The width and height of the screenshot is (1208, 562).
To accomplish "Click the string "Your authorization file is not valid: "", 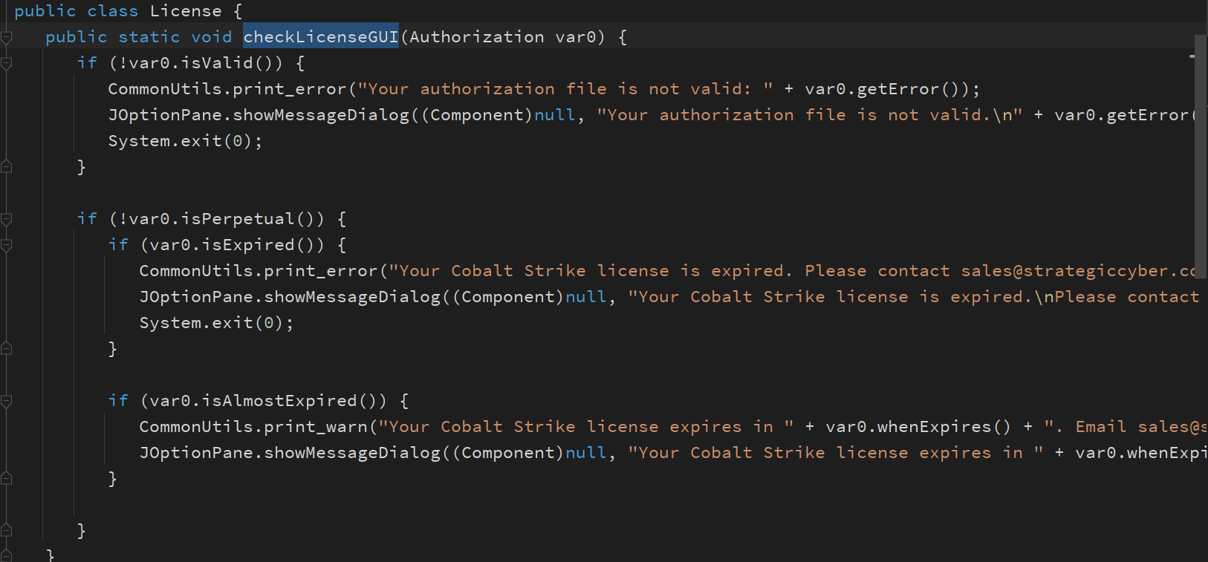I will [x=565, y=89].
